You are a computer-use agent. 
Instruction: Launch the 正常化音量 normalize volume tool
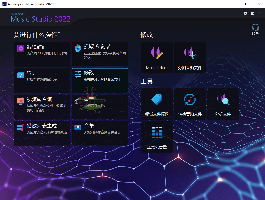(x=157, y=137)
